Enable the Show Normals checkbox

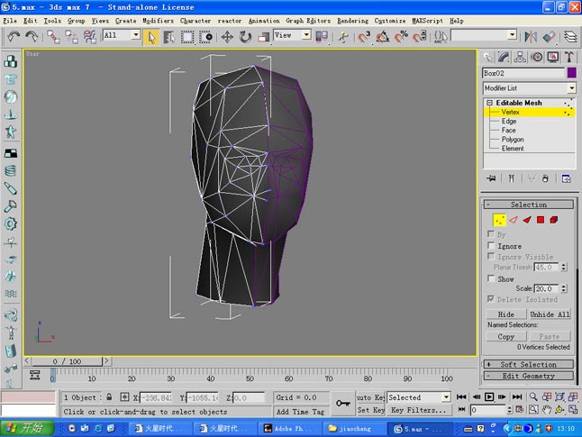491,278
